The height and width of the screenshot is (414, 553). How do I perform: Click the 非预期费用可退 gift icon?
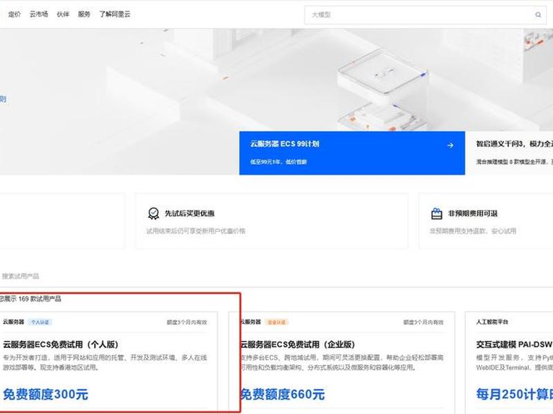[x=437, y=213]
